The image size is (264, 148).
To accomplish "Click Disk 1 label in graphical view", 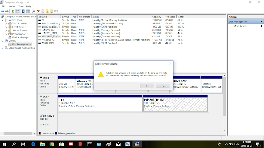I will pos(46,97).
